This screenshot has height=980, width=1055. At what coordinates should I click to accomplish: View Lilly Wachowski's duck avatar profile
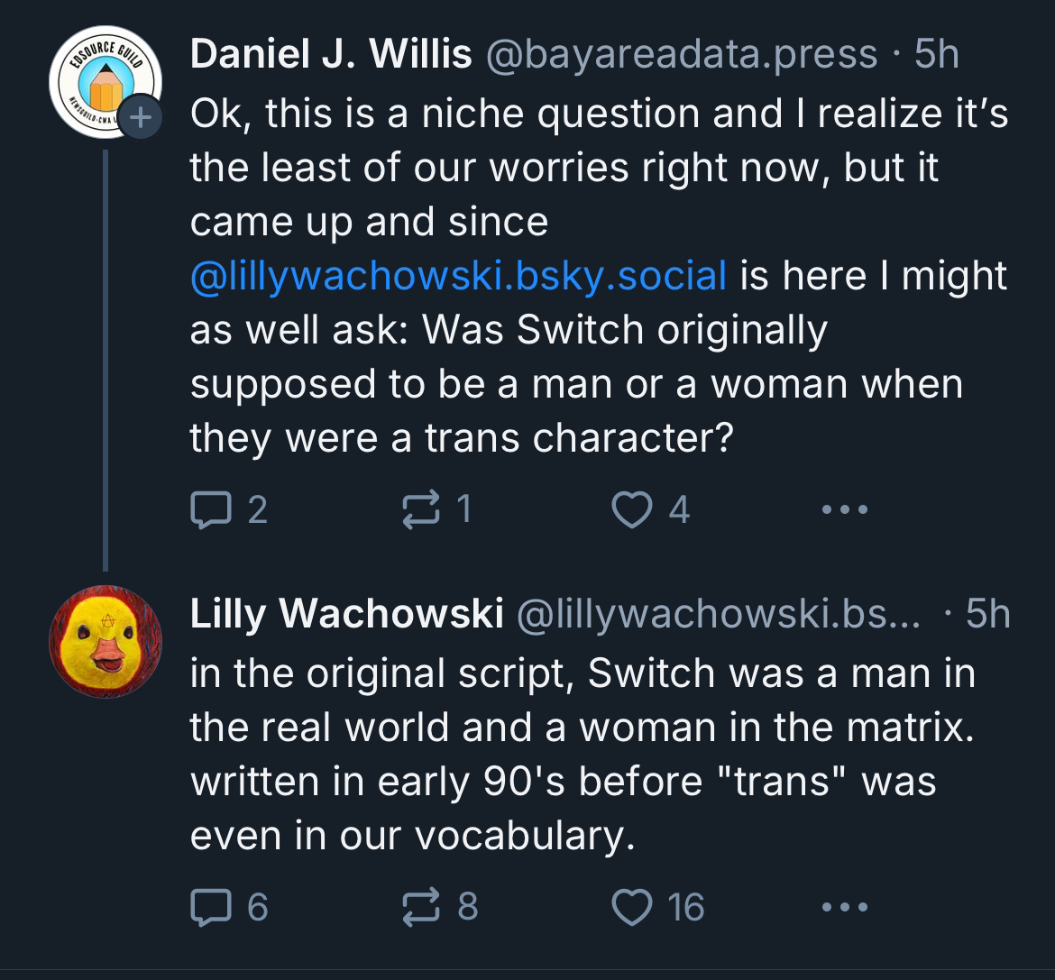tap(105, 641)
